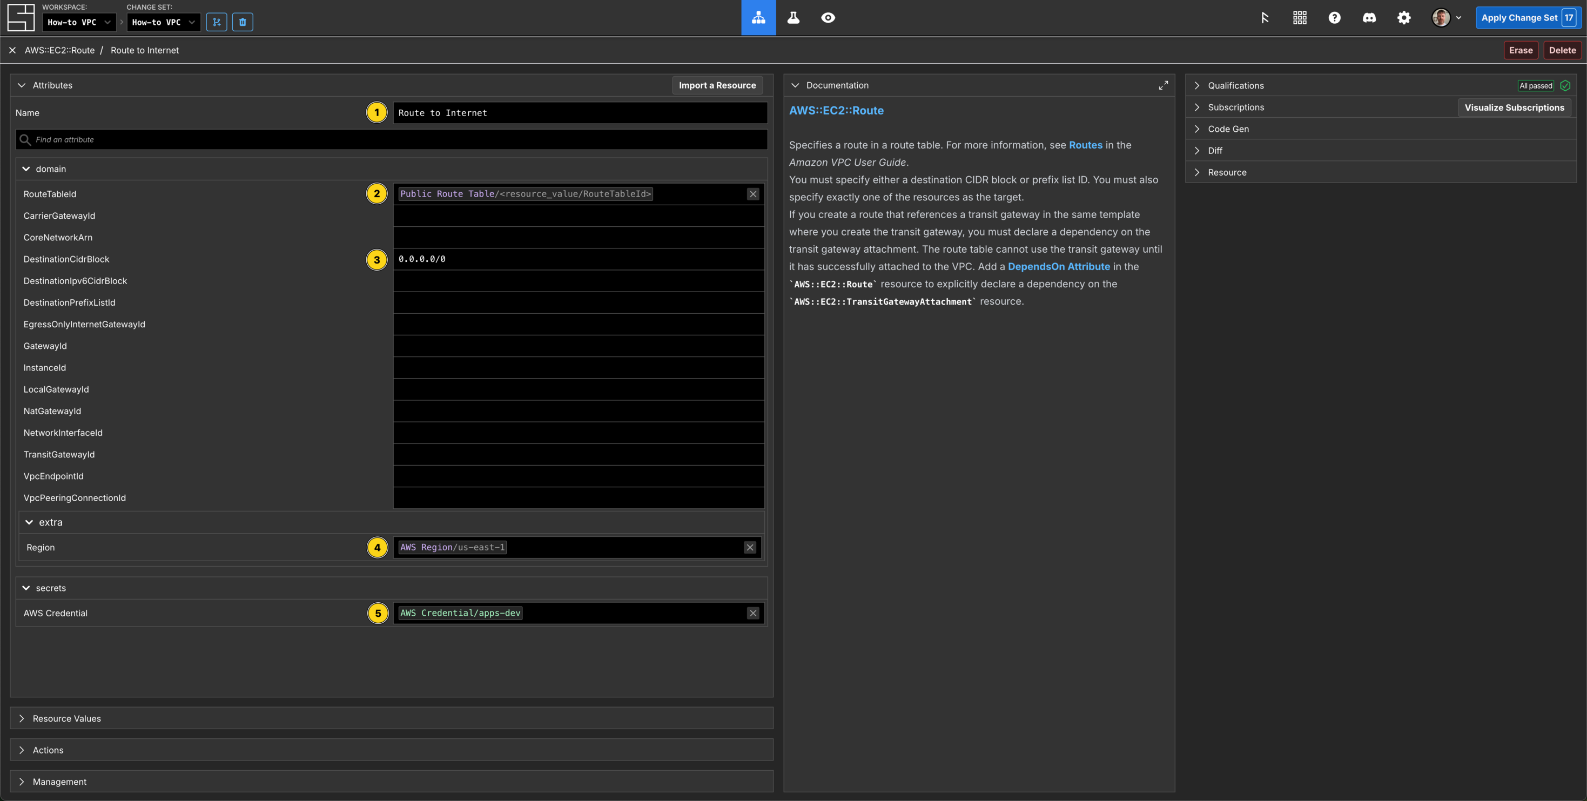Screen dimensions: 1587x801
Task: Open the WORKSPACE How-to VPC dropdown
Action: pos(79,22)
